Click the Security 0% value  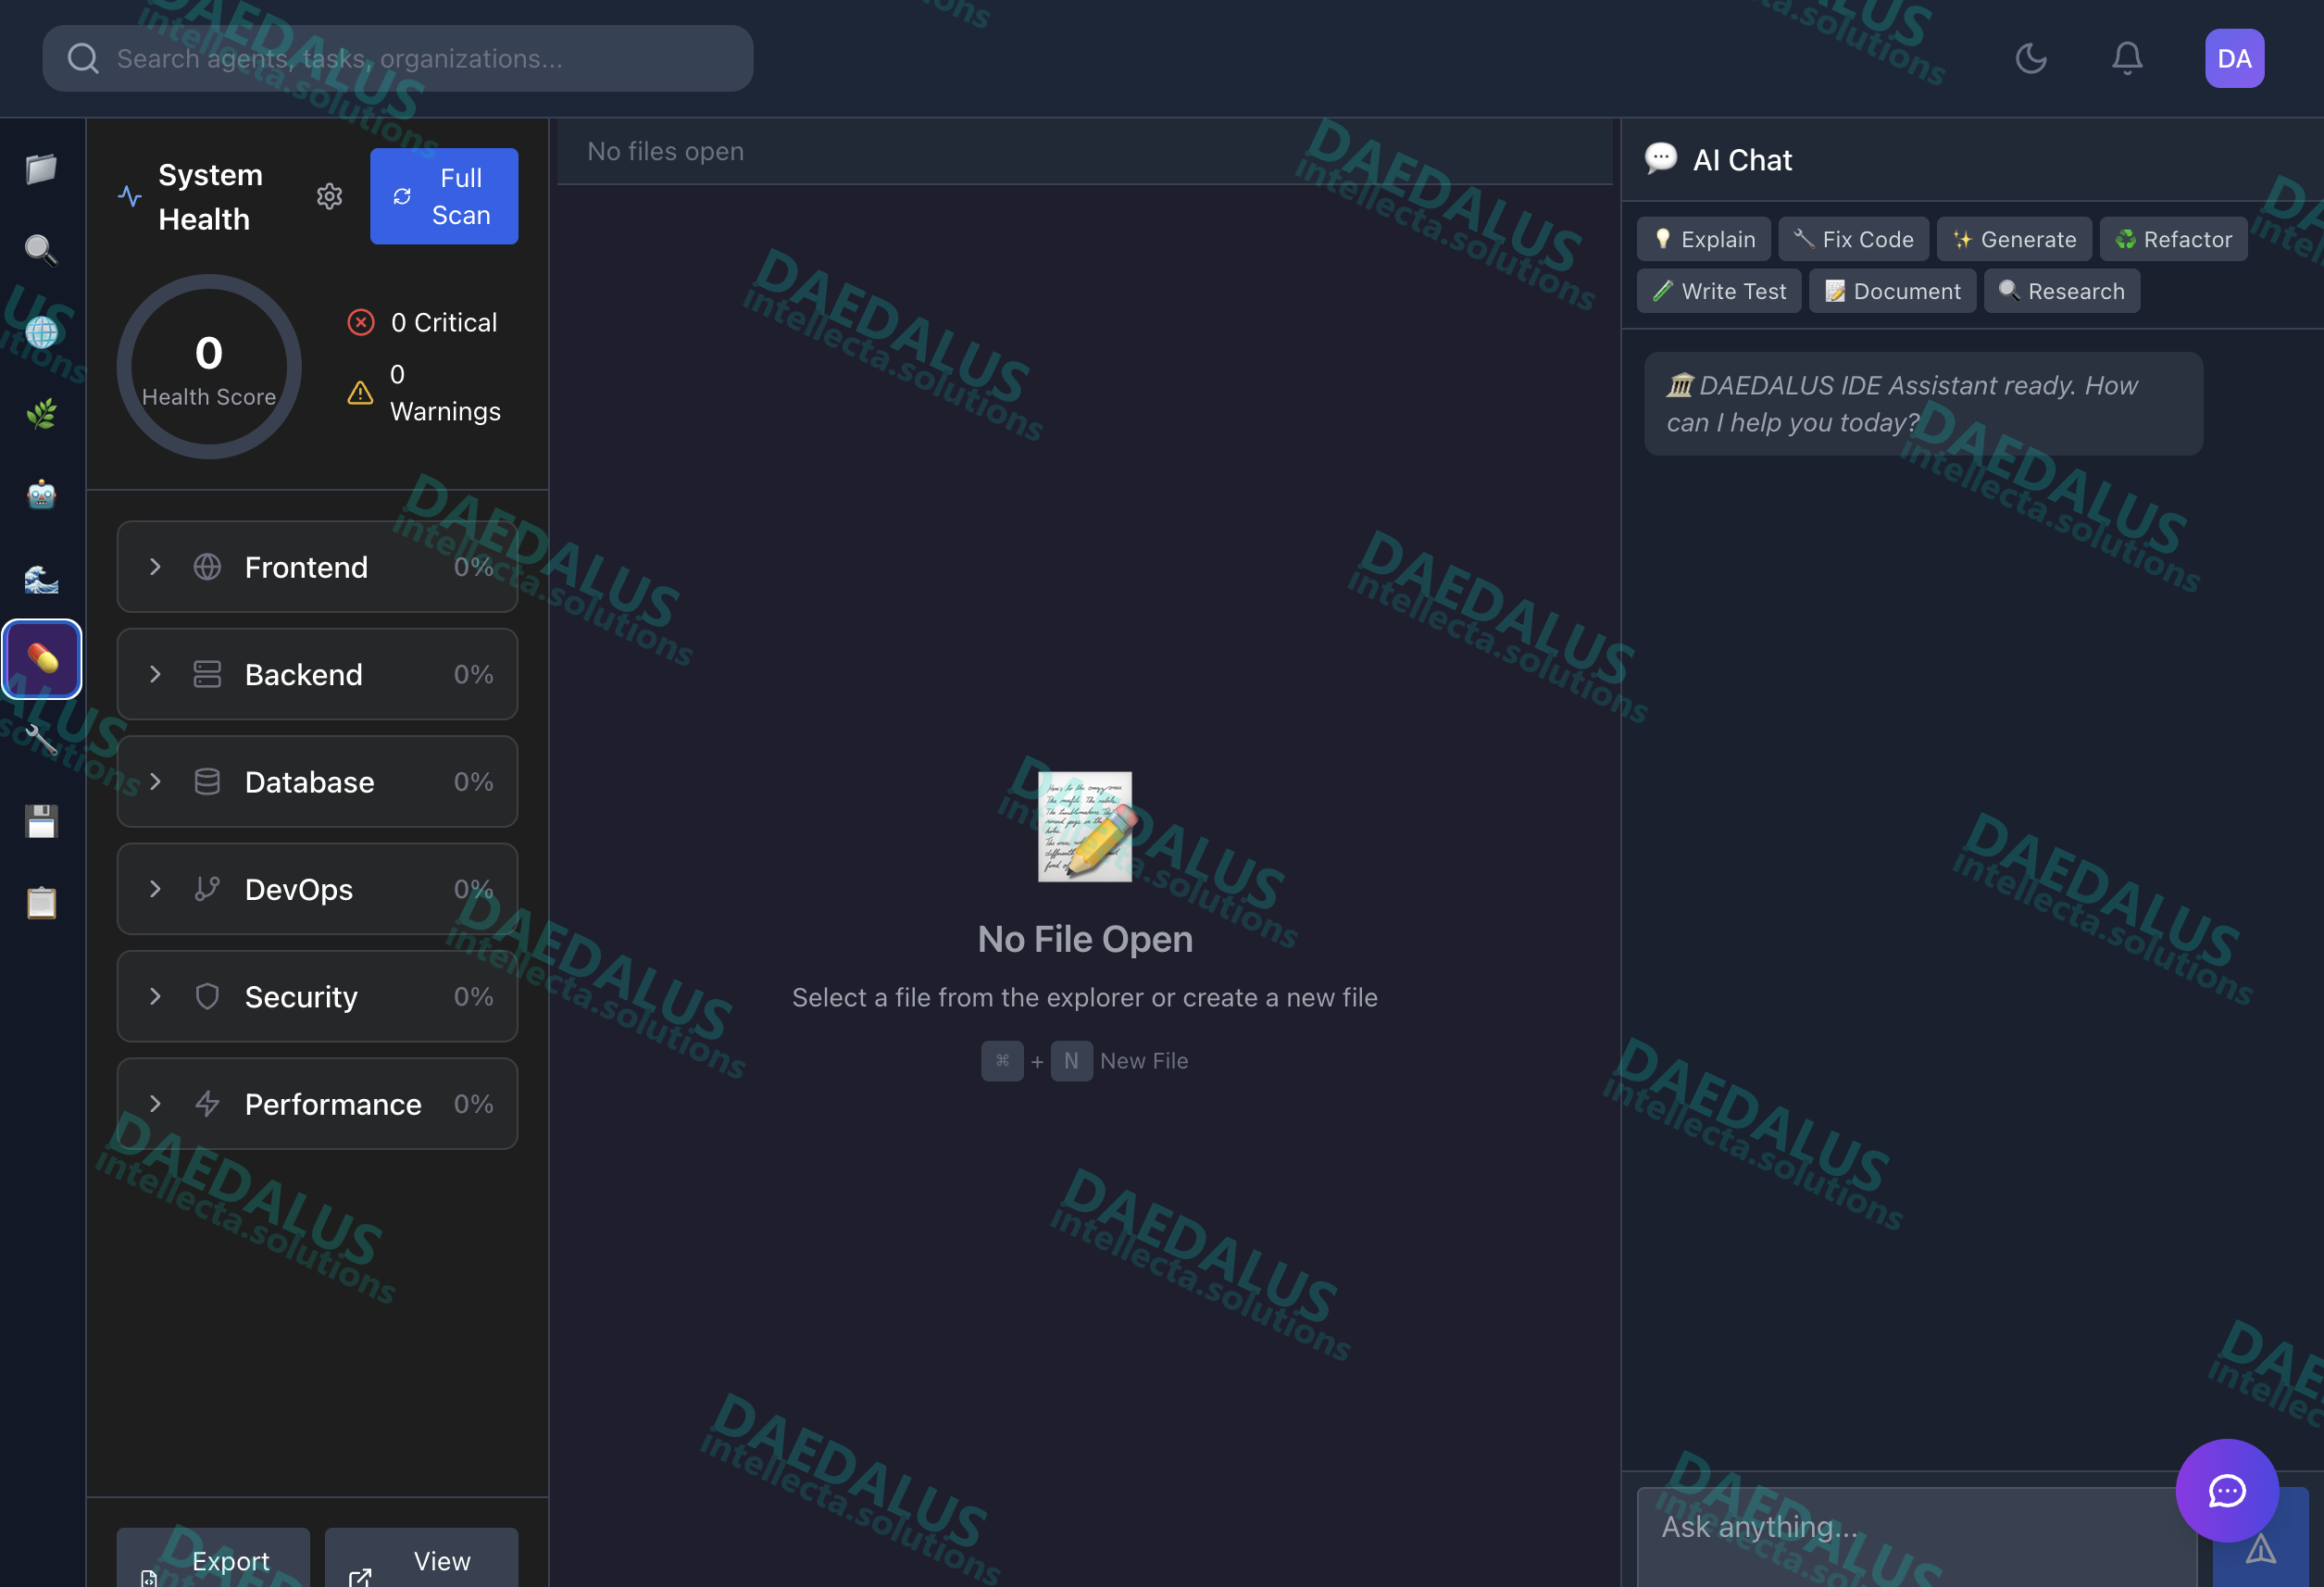pyautogui.click(x=473, y=996)
